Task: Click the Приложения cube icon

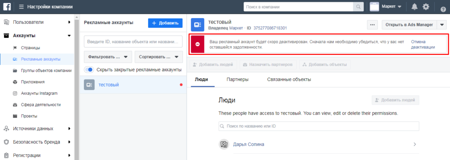Action: [15, 82]
